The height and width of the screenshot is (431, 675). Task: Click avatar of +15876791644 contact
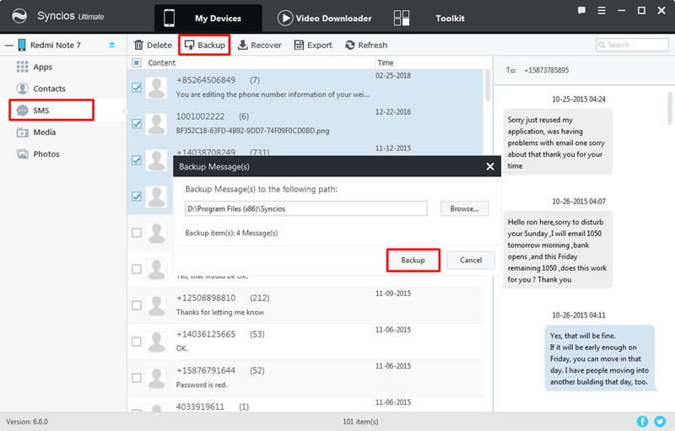[x=156, y=378]
